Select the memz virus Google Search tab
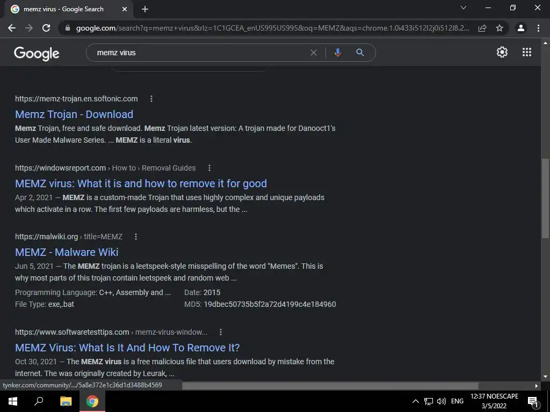The image size is (550, 412). (69, 9)
